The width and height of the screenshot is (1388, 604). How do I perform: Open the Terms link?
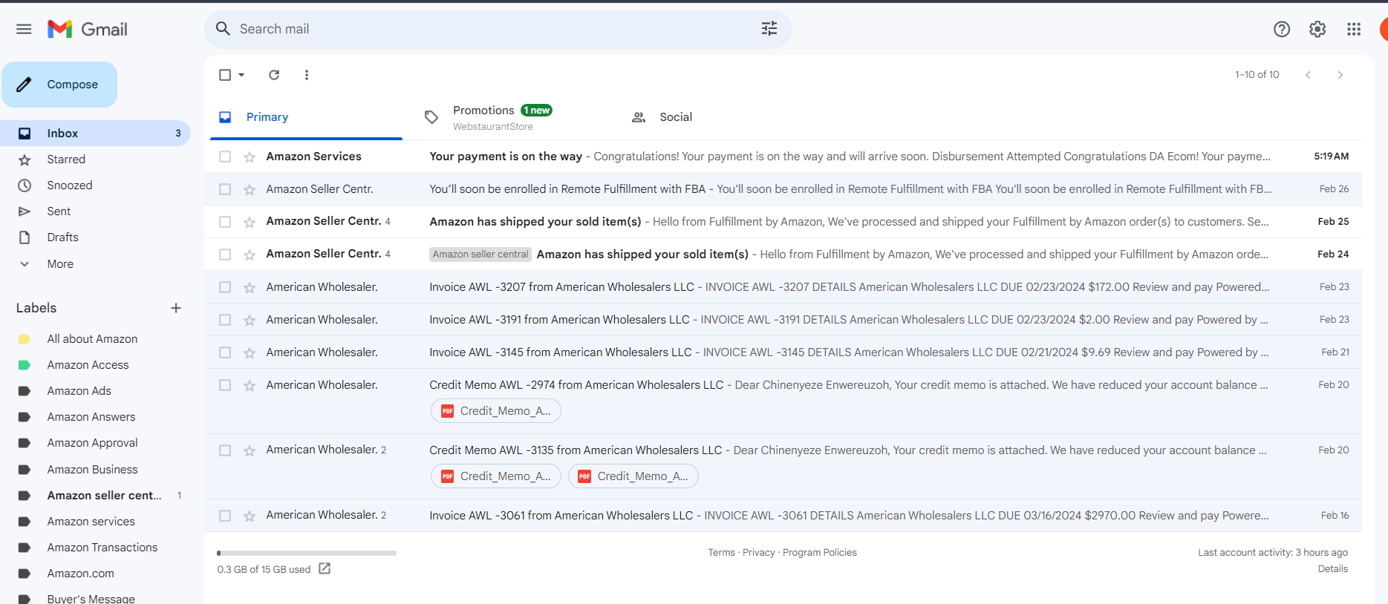(721, 553)
